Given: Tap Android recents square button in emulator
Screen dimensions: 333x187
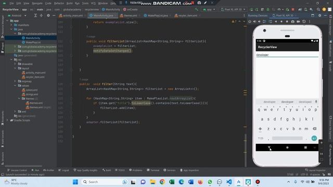Looking at the screenshot, I should pyautogui.click(x=305, y=148).
